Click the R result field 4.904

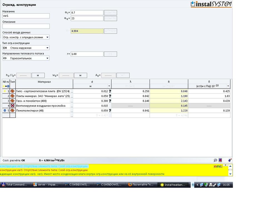87,31
